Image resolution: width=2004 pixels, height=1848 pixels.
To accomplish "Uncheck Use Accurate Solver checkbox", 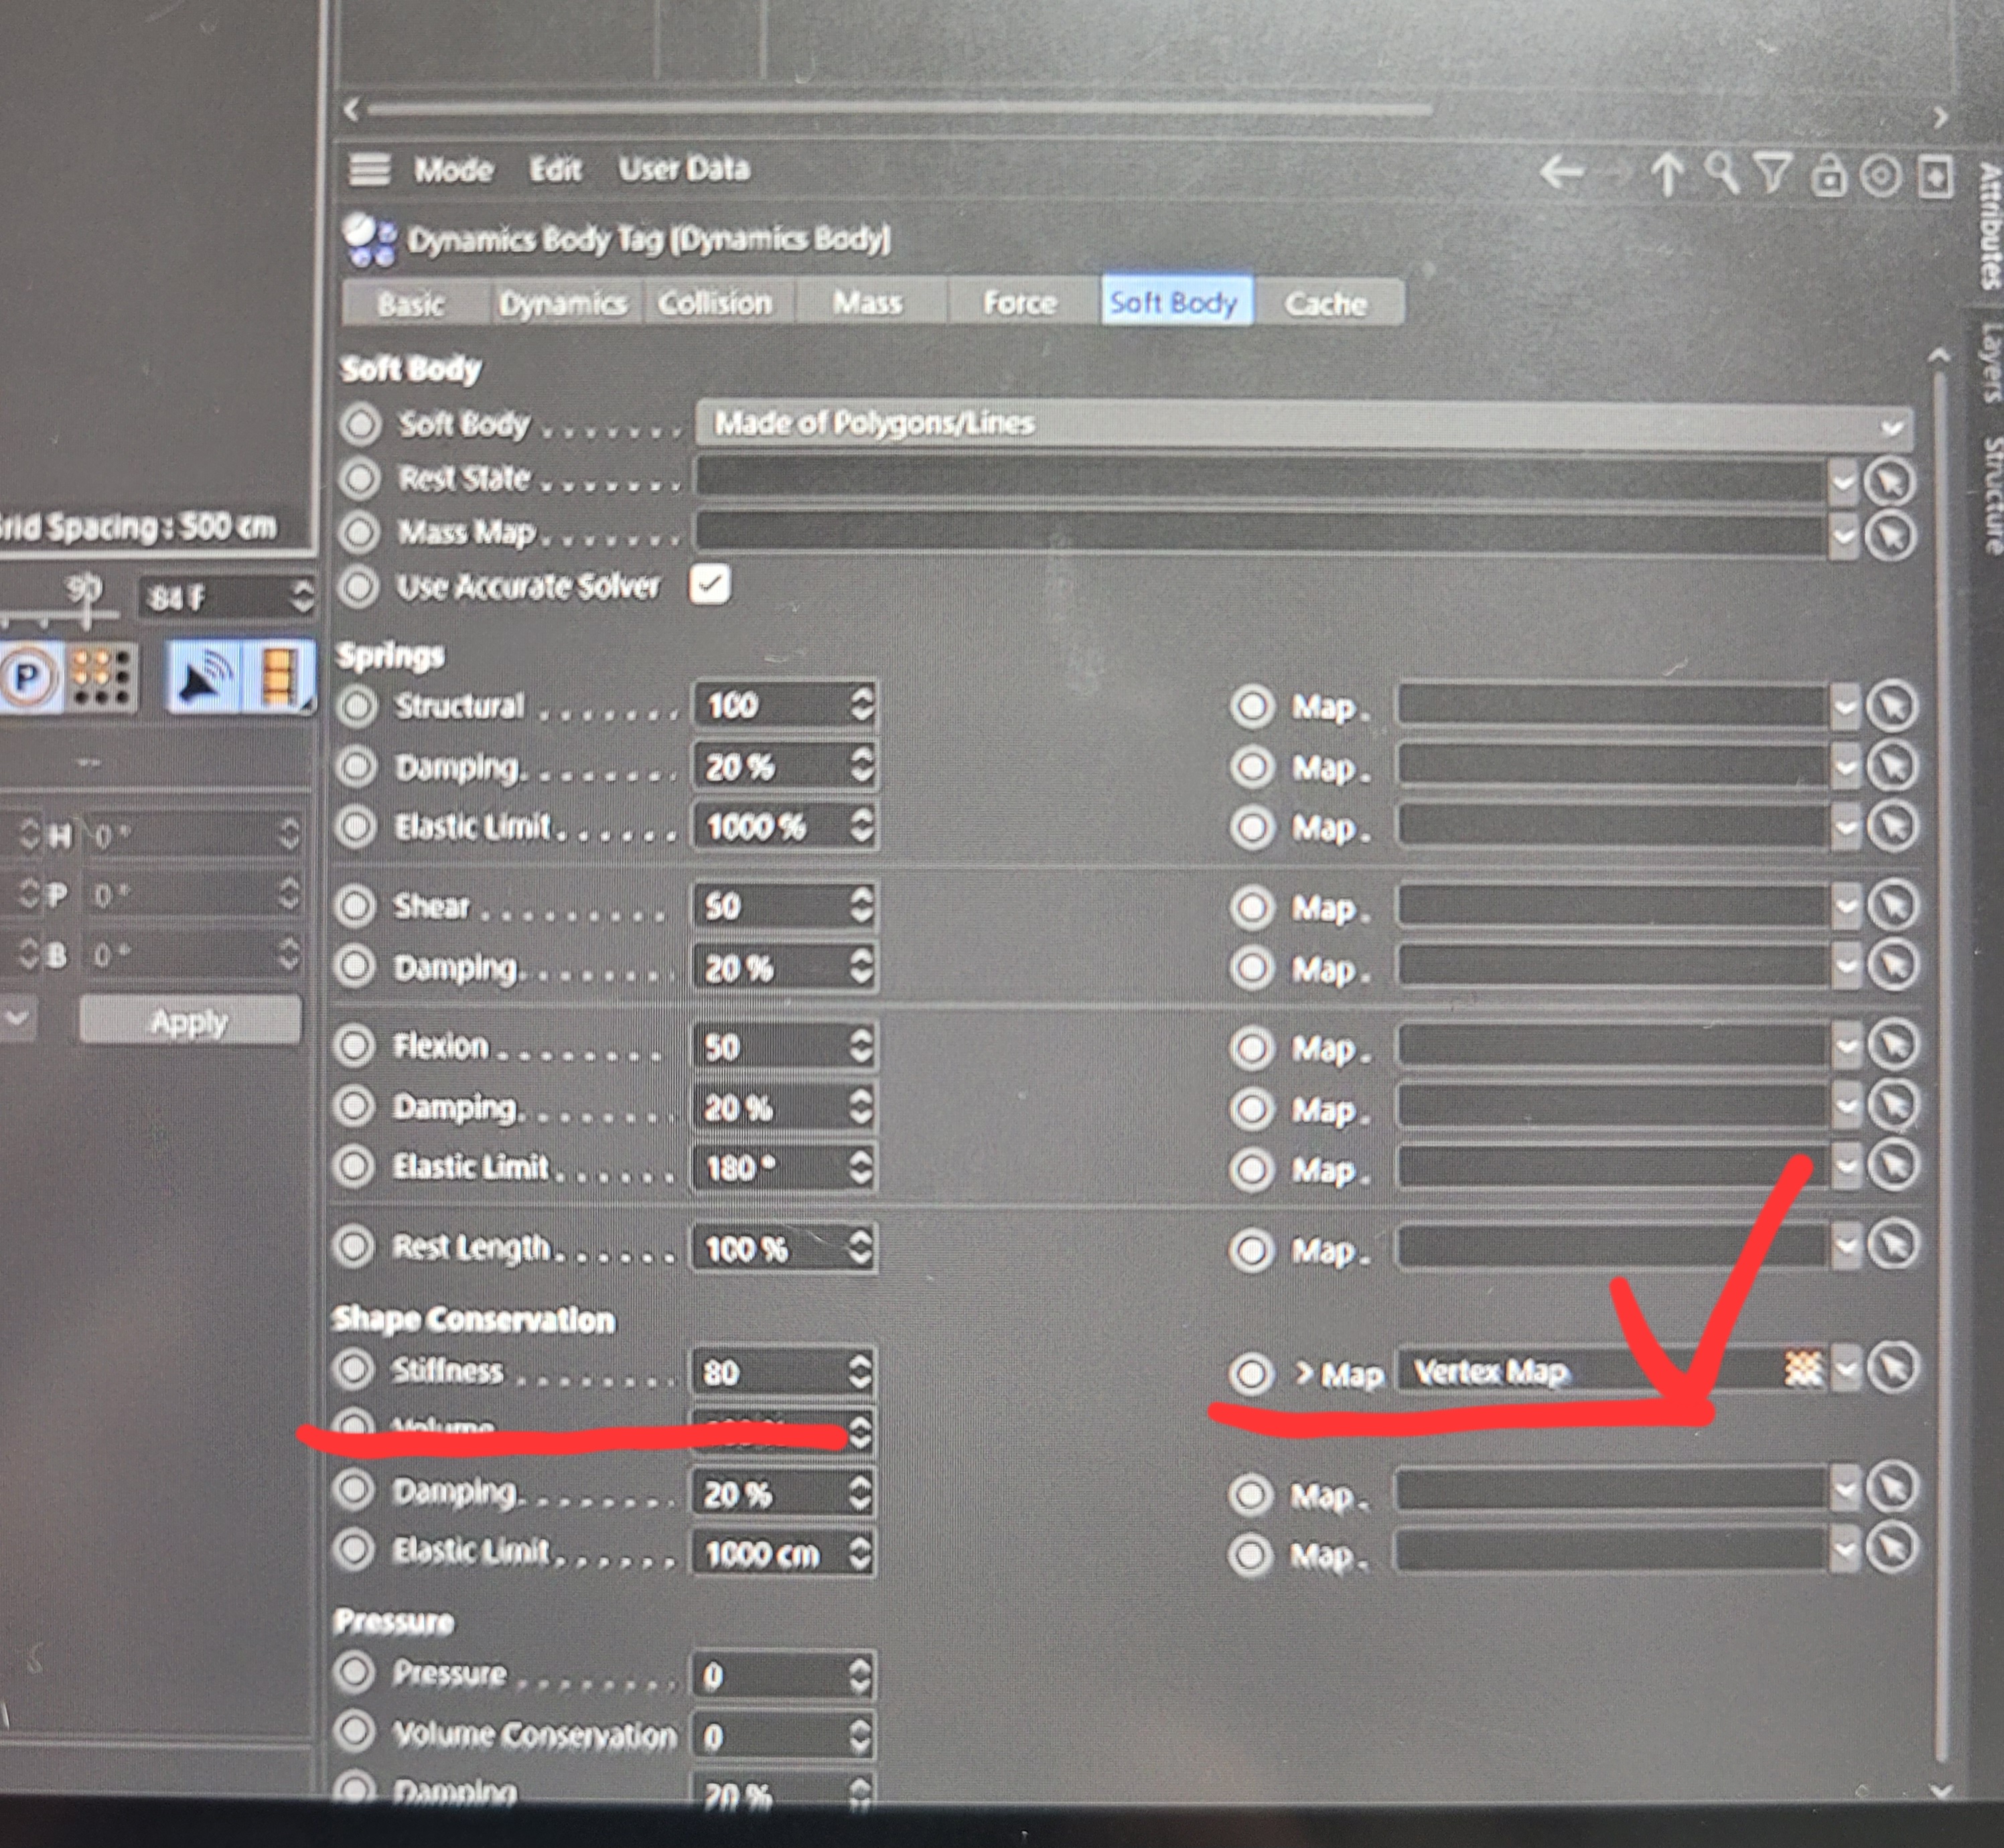I will pos(709,584).
